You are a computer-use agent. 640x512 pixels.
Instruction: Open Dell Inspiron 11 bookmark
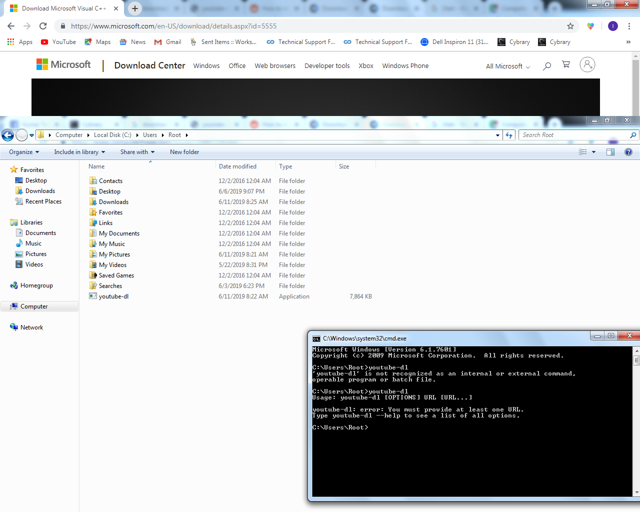pos(454,42)
